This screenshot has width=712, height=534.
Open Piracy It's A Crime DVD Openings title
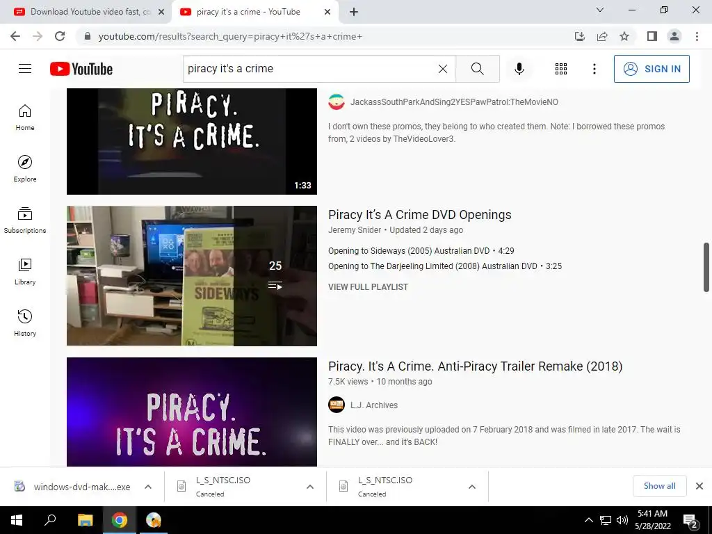click(x=419, y=215)
